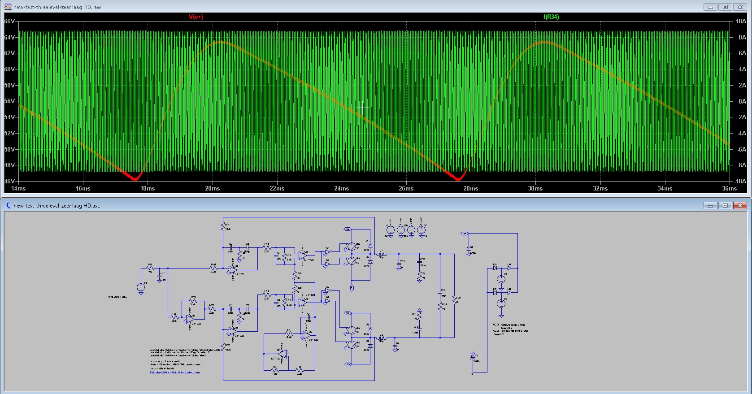Click the schematic window icon in its title bar
Viewport: 752px width, 394px height.
[x=8, y=205]
